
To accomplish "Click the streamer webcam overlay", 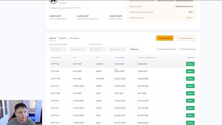I will click(21, 112).
